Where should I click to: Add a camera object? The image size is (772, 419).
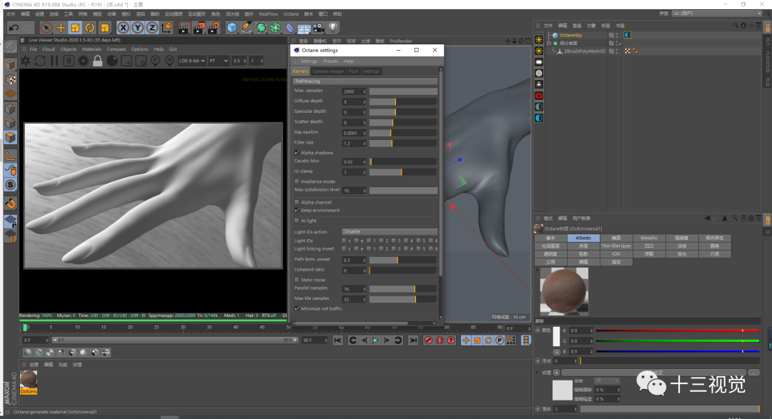[319, 28]
